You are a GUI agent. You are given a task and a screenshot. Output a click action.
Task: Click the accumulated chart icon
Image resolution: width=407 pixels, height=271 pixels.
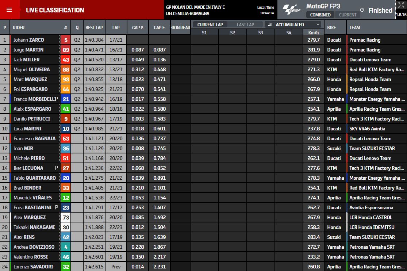270,24
